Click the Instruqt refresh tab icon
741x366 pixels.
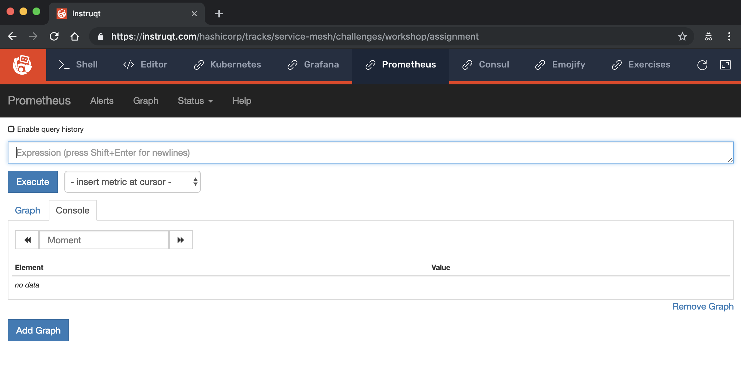(702, 65)
